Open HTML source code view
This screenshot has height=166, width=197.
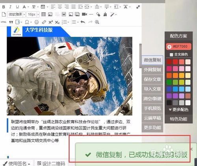[4, 22]
